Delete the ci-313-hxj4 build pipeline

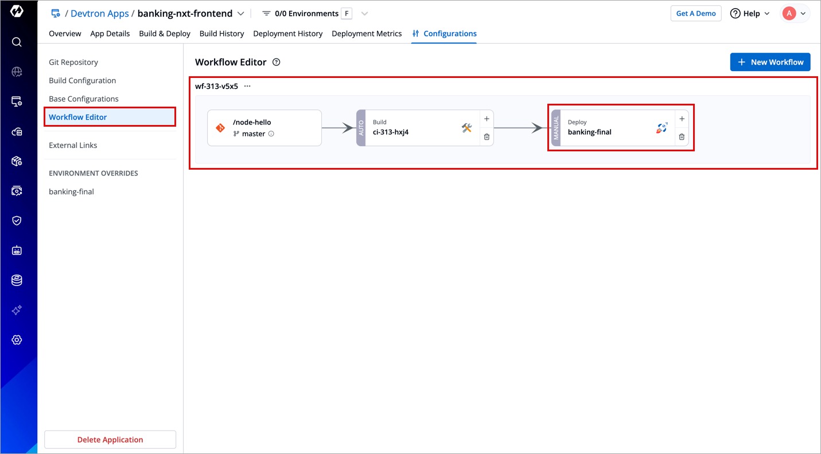click(x=487, y=137)
